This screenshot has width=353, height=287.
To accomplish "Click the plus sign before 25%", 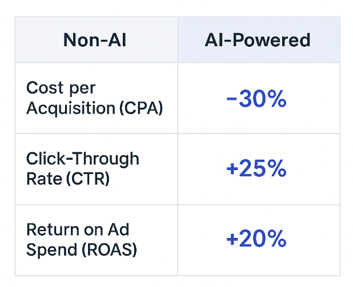I will pos(233,169).
